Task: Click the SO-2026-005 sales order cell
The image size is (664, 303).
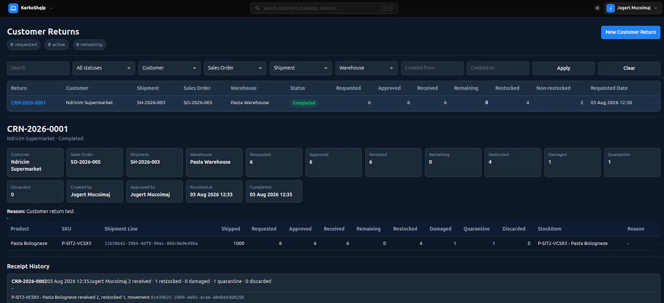Action: pyautogui.click(x=198, y=103)
